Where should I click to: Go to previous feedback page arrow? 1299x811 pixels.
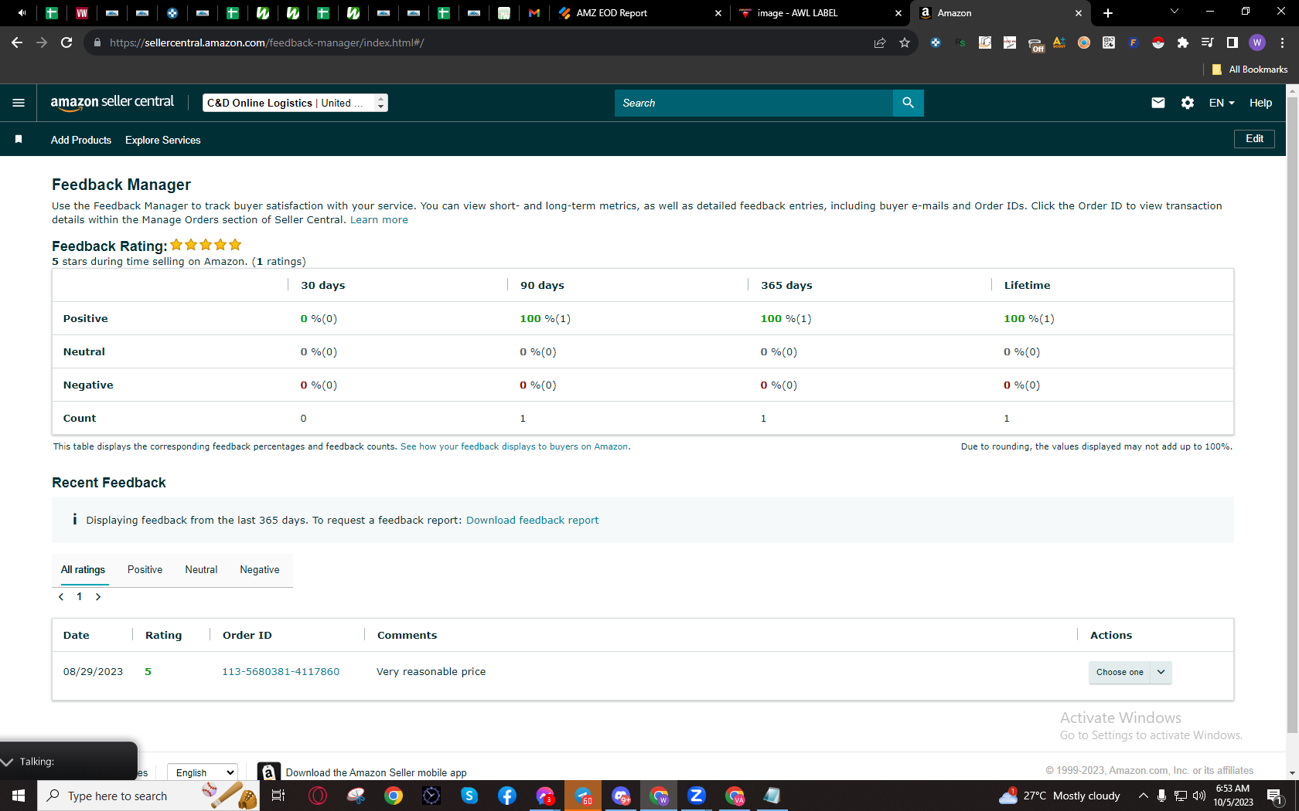(x=61, y=597)
